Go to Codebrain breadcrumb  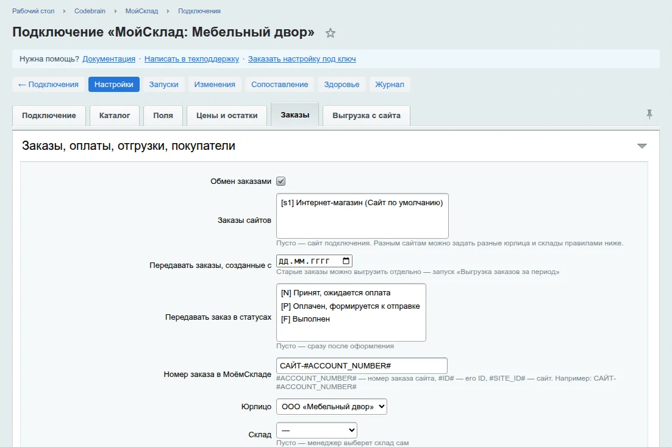(x=90, y=11)
